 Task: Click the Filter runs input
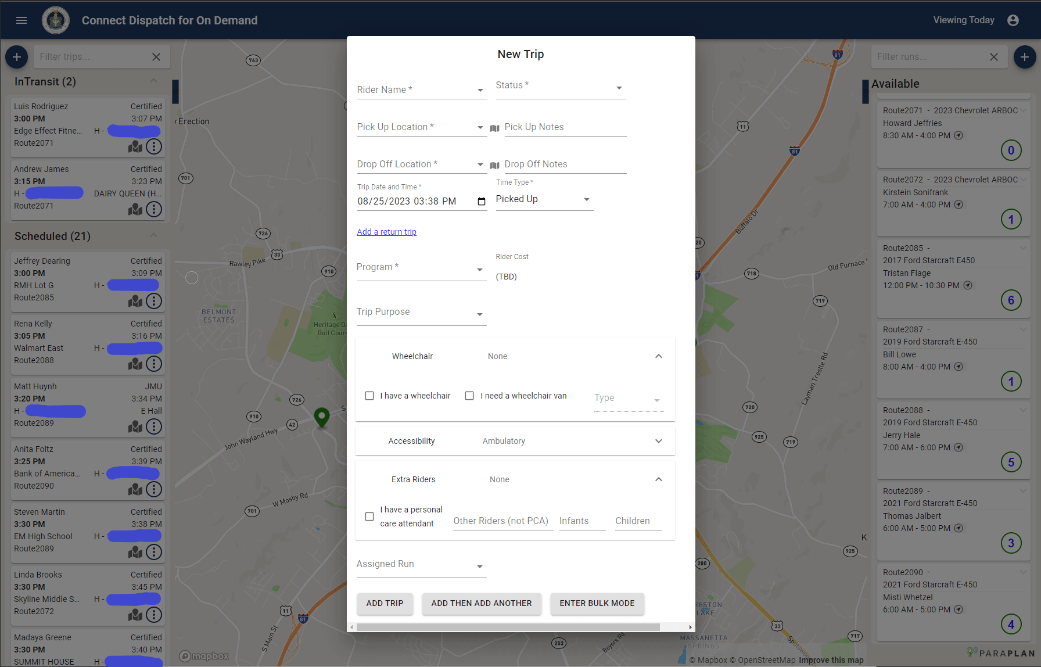[931, 57]
